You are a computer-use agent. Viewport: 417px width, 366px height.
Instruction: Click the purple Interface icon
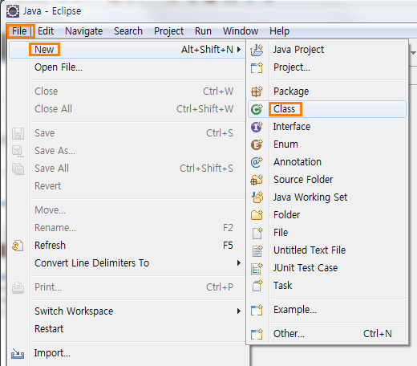tap(257, 127)
